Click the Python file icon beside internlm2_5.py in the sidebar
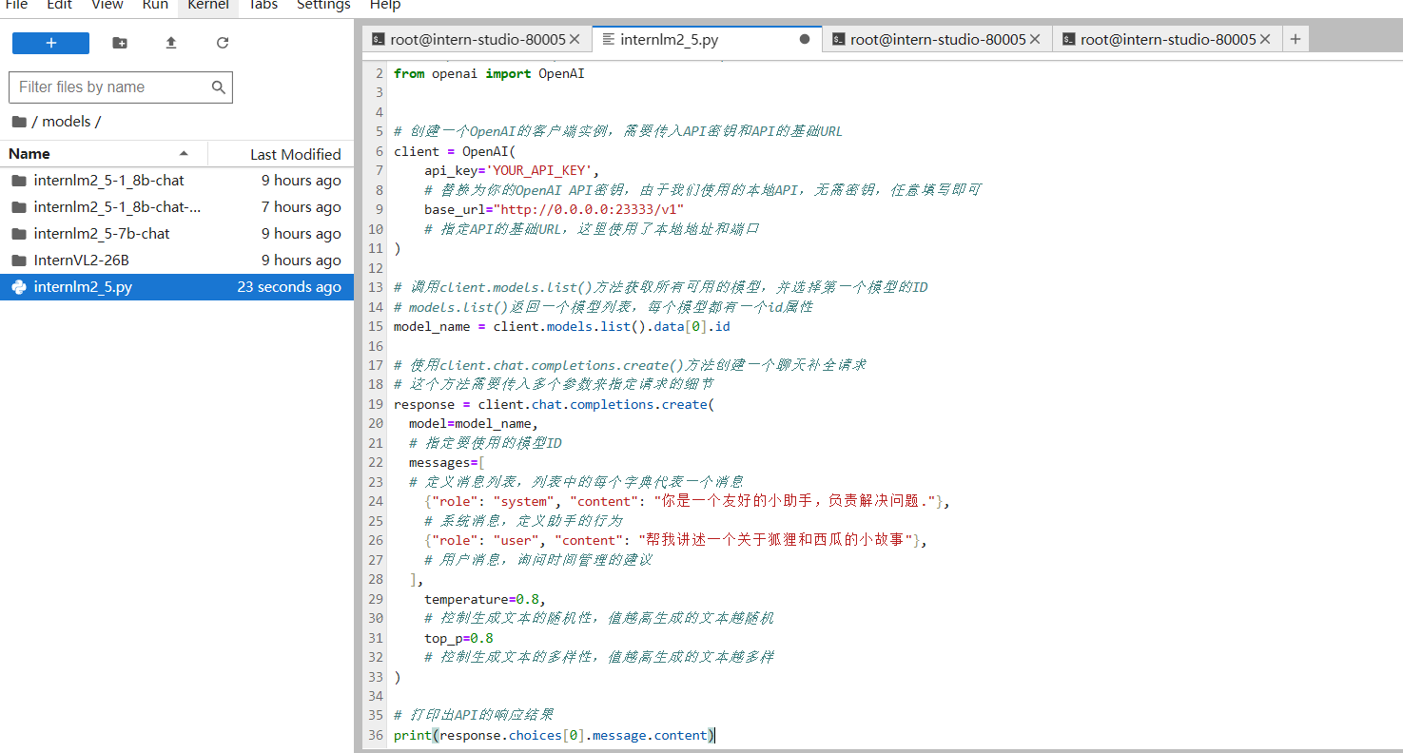This screenshot has height=753, width=1403. [20, 285]
